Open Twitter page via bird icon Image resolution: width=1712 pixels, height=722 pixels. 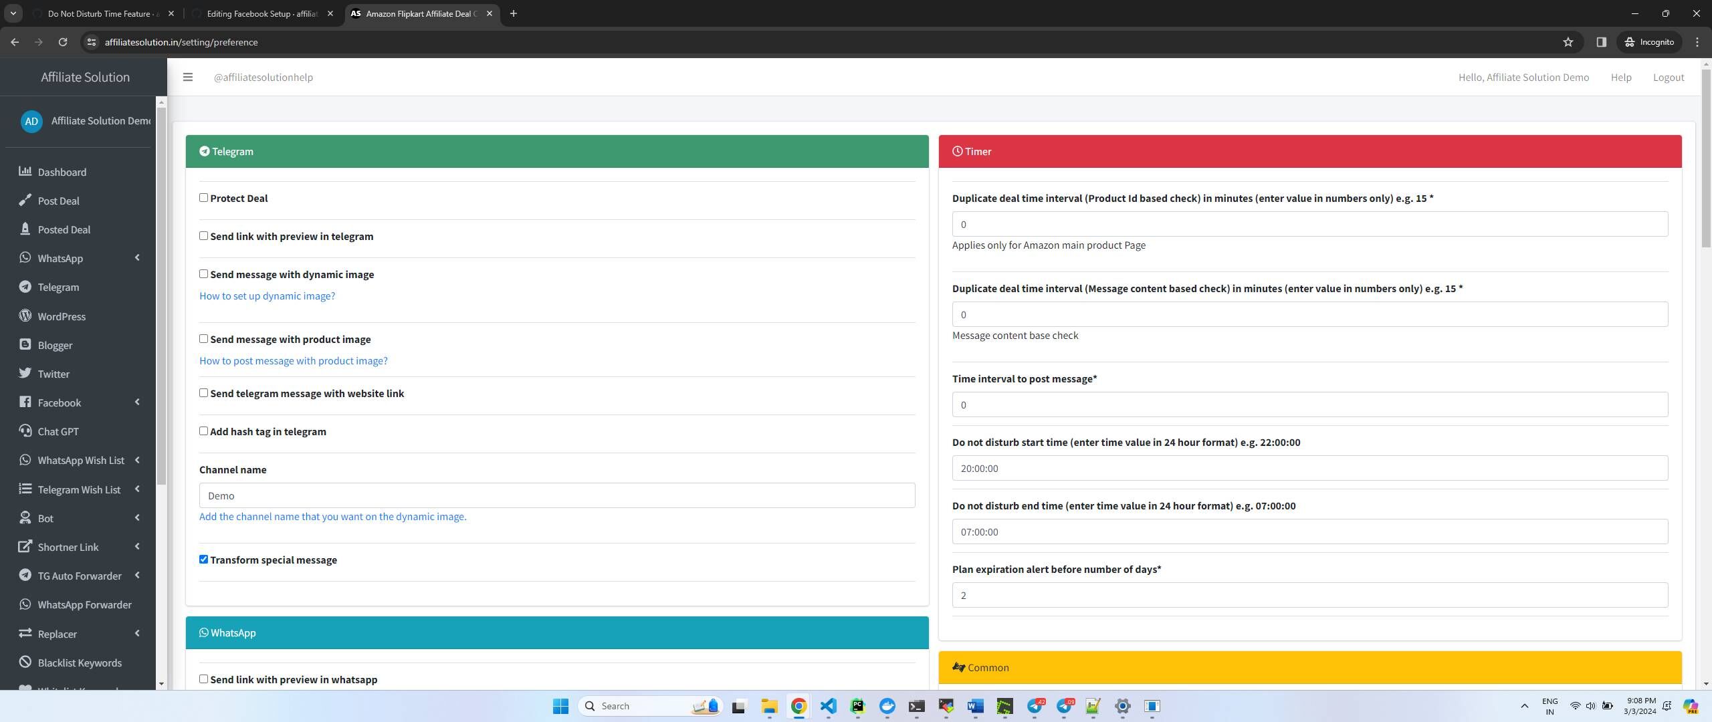click(x=25, y=373)
